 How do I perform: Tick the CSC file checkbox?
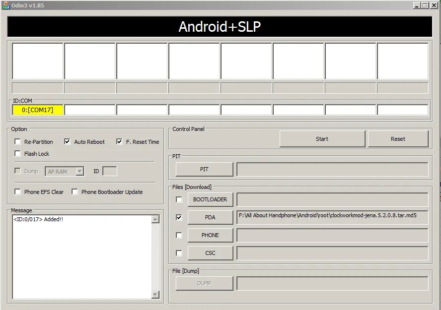click(179, 253)
